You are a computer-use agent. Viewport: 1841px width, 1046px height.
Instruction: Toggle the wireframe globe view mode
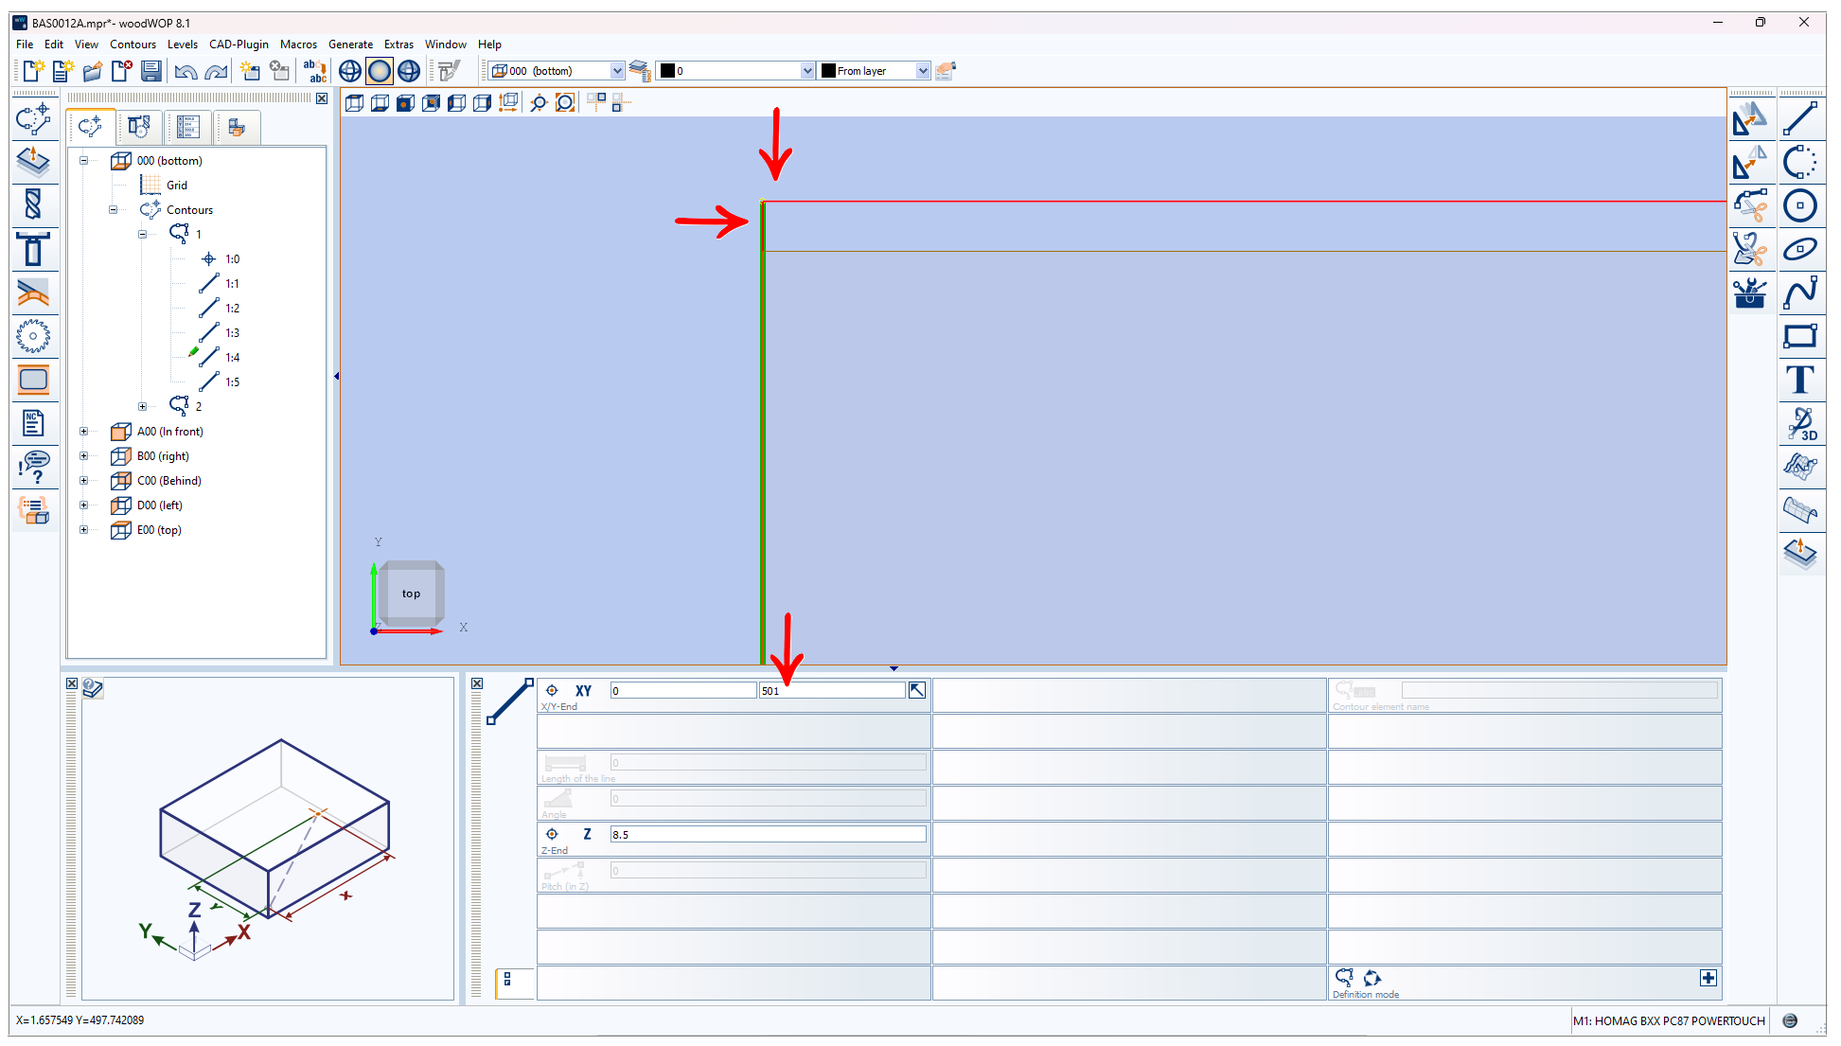350,71
